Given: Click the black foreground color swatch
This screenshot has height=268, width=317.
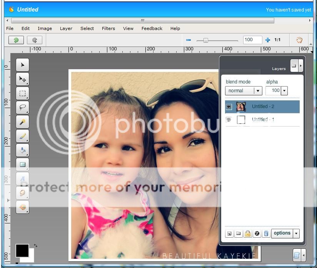Looking at the screenshot, I should click(x=22, y=250).
